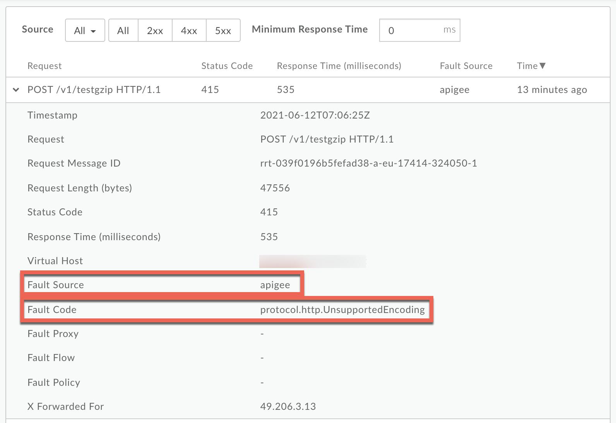The width and height of the screenshot is (616, 423).
Task: Click the 2021-06-12 Timestamp value
Action: pos(315,115)
